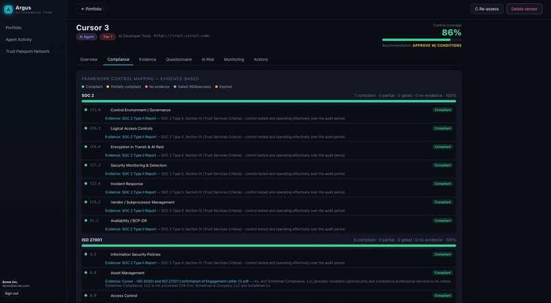Open evidence link under Security Monitoring & Detection

click(x=131, y=174)
